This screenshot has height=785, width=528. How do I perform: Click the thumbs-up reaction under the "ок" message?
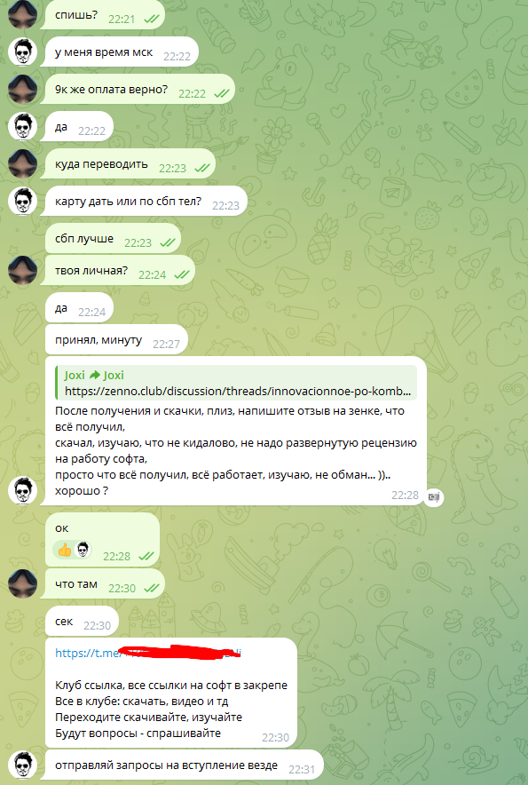coord(64,551)
